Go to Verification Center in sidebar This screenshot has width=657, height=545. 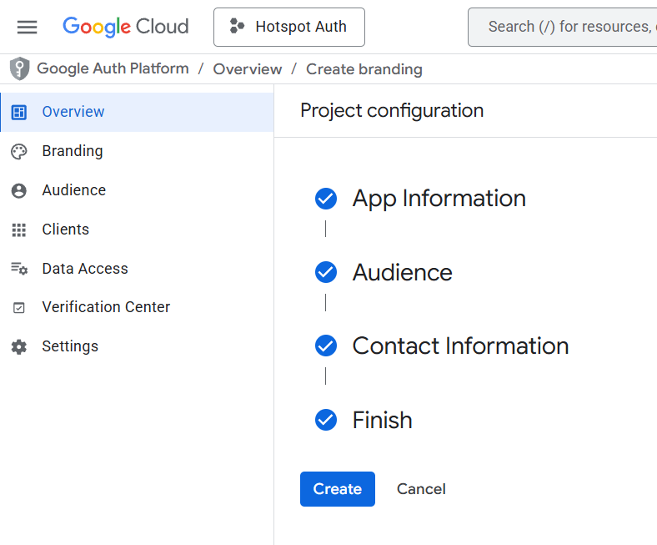106,307
